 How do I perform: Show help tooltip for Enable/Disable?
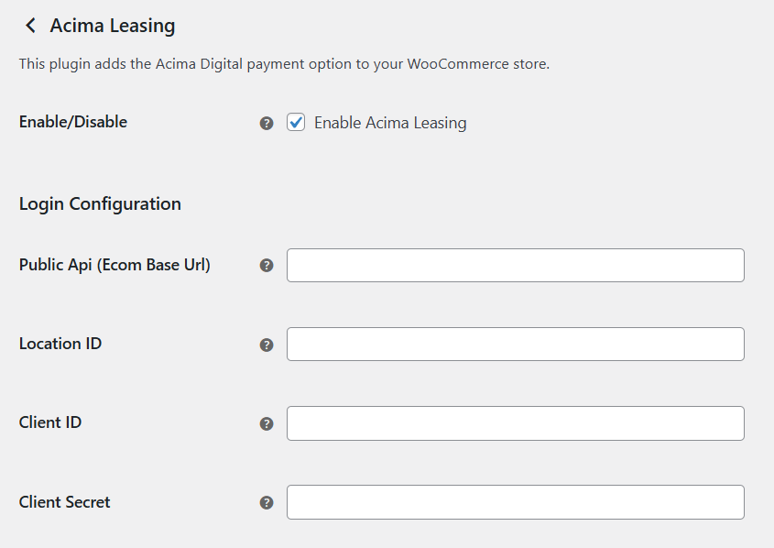coord(267,124)
